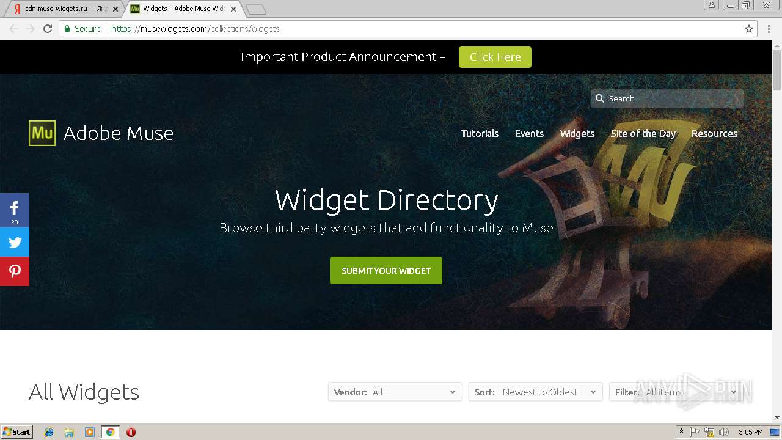Bookmark this page with the star icon
This screenshot has width=782, height=440.
[x=749, y=29]
